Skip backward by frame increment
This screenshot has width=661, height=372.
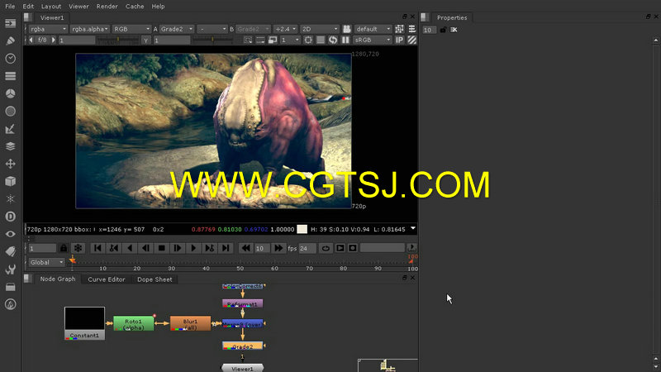pyautogui.click(x=245, y=248)
